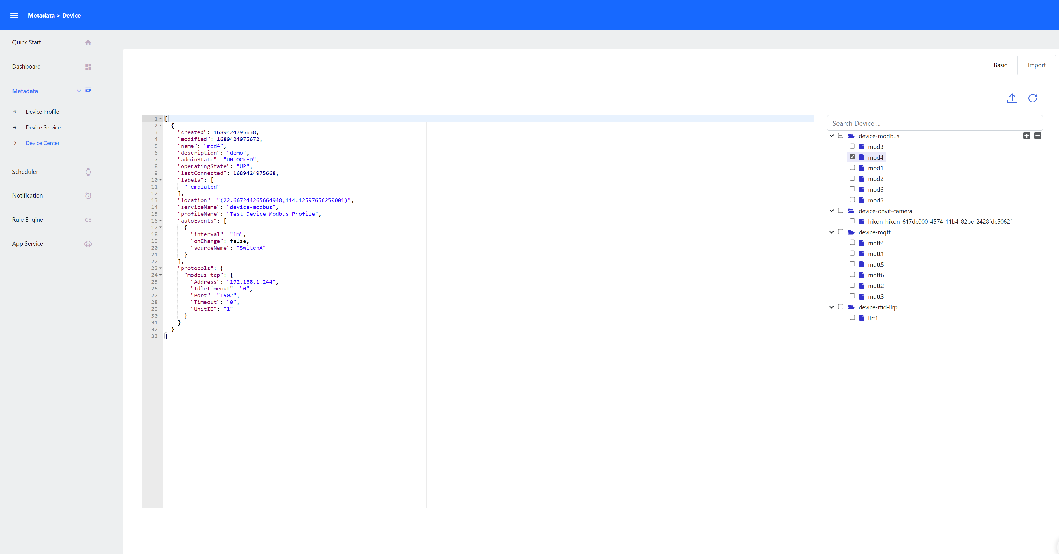Open the Scheduler watch icon
Image resolution: width=1059 pixels, height=554 pixels.
(x=88, y=172)
